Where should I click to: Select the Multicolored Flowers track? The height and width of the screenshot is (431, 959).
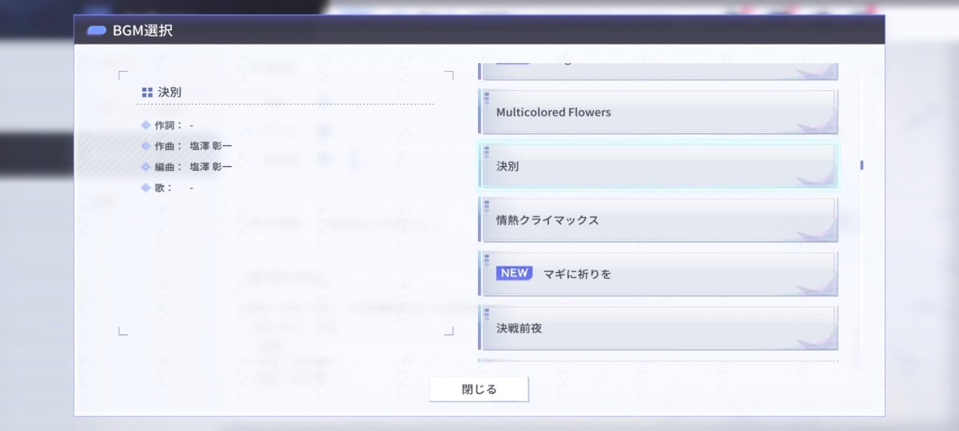658,112
